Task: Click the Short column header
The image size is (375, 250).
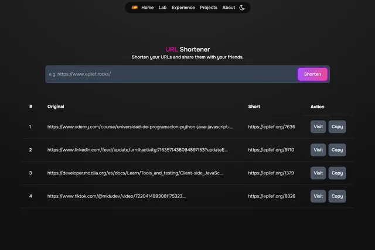Action: (x=254, y=107)
